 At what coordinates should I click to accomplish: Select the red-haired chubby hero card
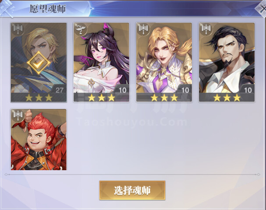[39, 140]
